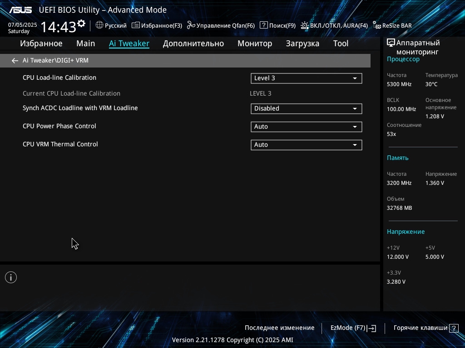This screenshot has width=465, height=348.
Task: Click the 12.000 V value
Action: click(397, 257)
